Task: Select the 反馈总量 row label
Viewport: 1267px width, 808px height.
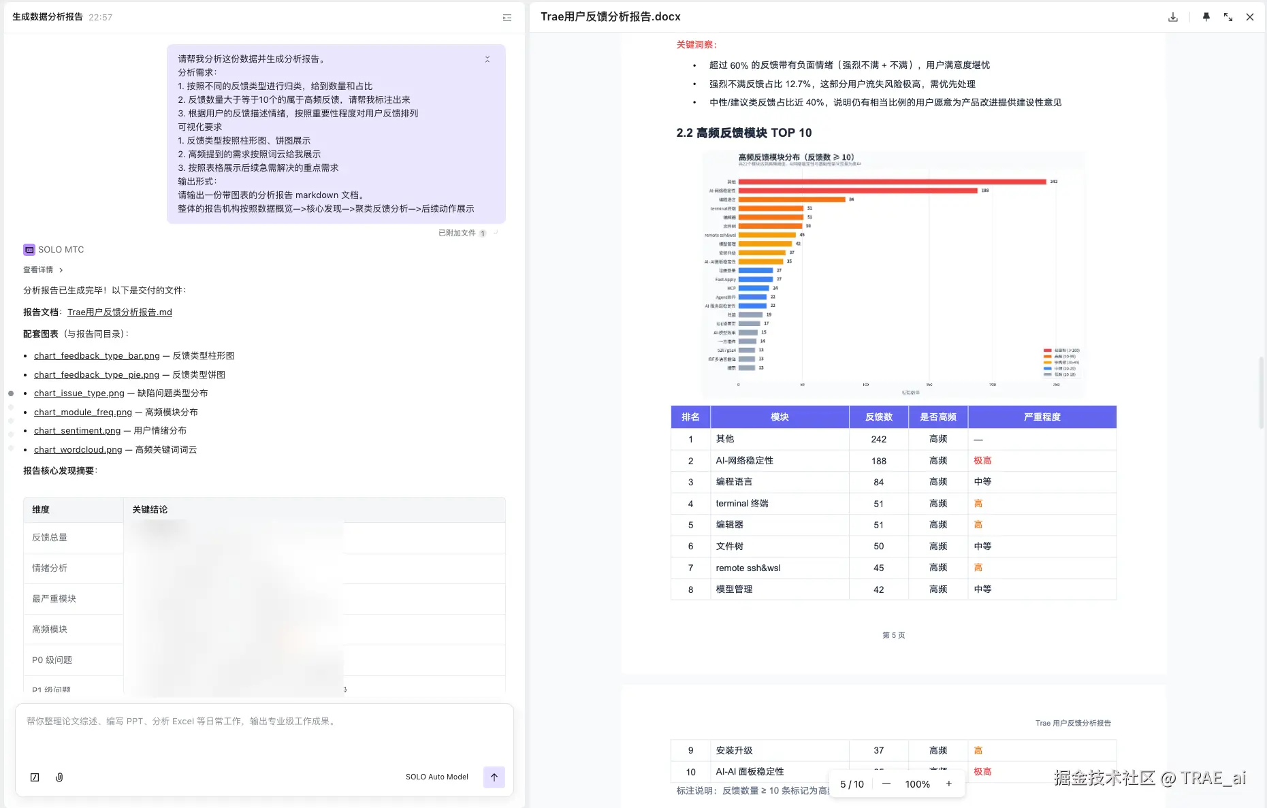Action: point(50,538)
